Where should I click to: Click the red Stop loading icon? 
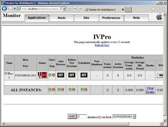pos(80,9)
